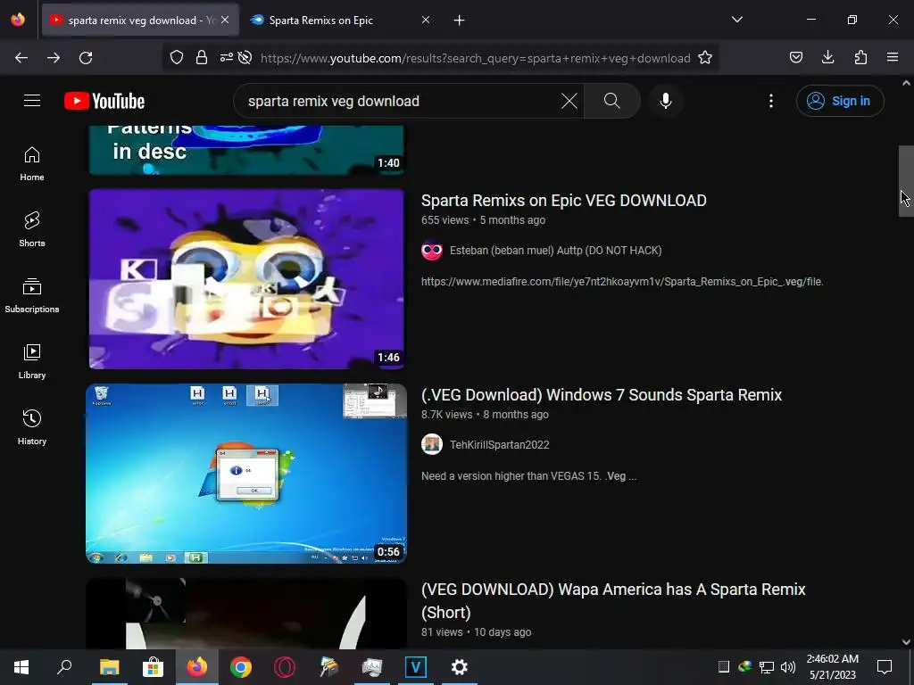Open Firefox downloads panel
Screen dimensions: 914x685
(x=827, y=58)
